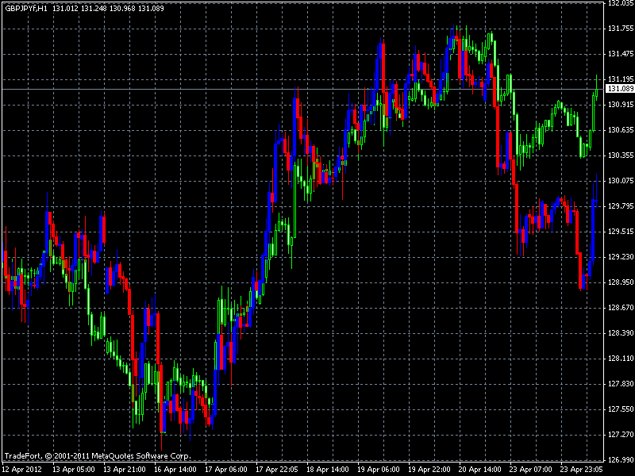Image resolution: width=635 pixels, height=476 pixels.
Task: Click the 126.990 price axis label
Action: tap(621, 460)
